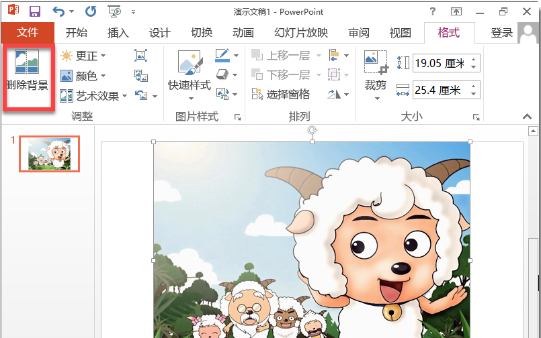Expand the Picture Border dropdown arrow
The height and width of the screenshot is (338, 541).
(236, 56)
